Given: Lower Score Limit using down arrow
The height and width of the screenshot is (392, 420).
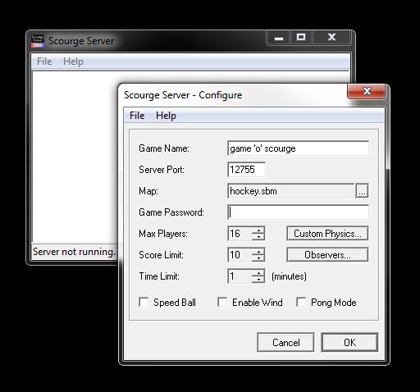Looking at the screenshot, I should click(x=258, y=258).
